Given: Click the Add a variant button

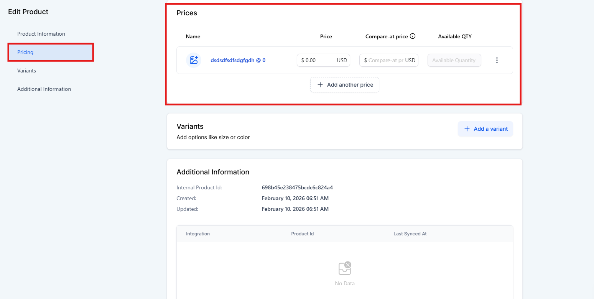Looking at the screenshot, I should point(485,129).
